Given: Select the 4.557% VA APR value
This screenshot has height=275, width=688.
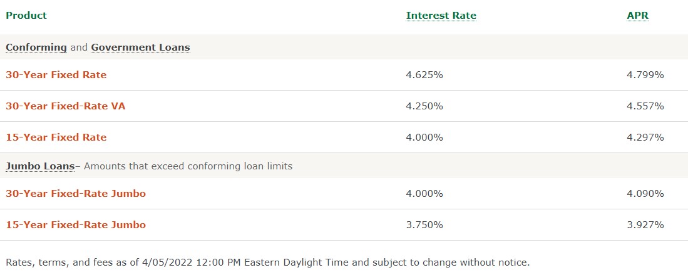Looking at the screenshot, I should pyautogui.click(x=645, y=106).
